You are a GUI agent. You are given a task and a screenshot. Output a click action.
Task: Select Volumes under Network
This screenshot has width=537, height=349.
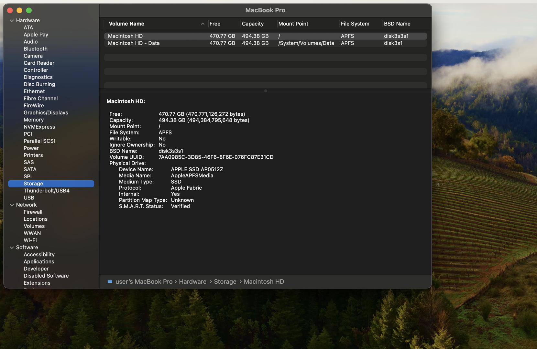(34, 227)
